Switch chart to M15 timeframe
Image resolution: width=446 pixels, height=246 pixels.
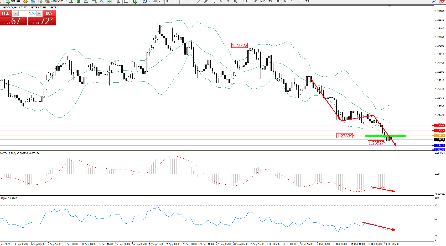pyautogui.click(x=262, y=1)
